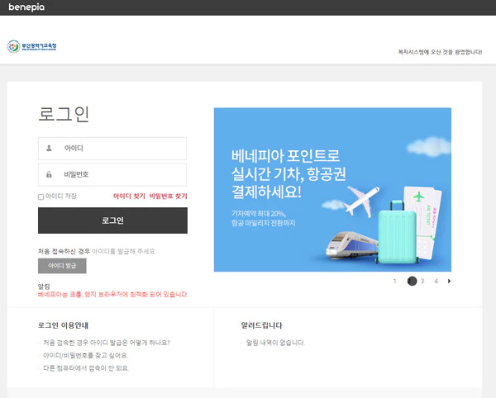Click the dark 로그인 button
The image size is (496, 398).
tap(112, 220)
